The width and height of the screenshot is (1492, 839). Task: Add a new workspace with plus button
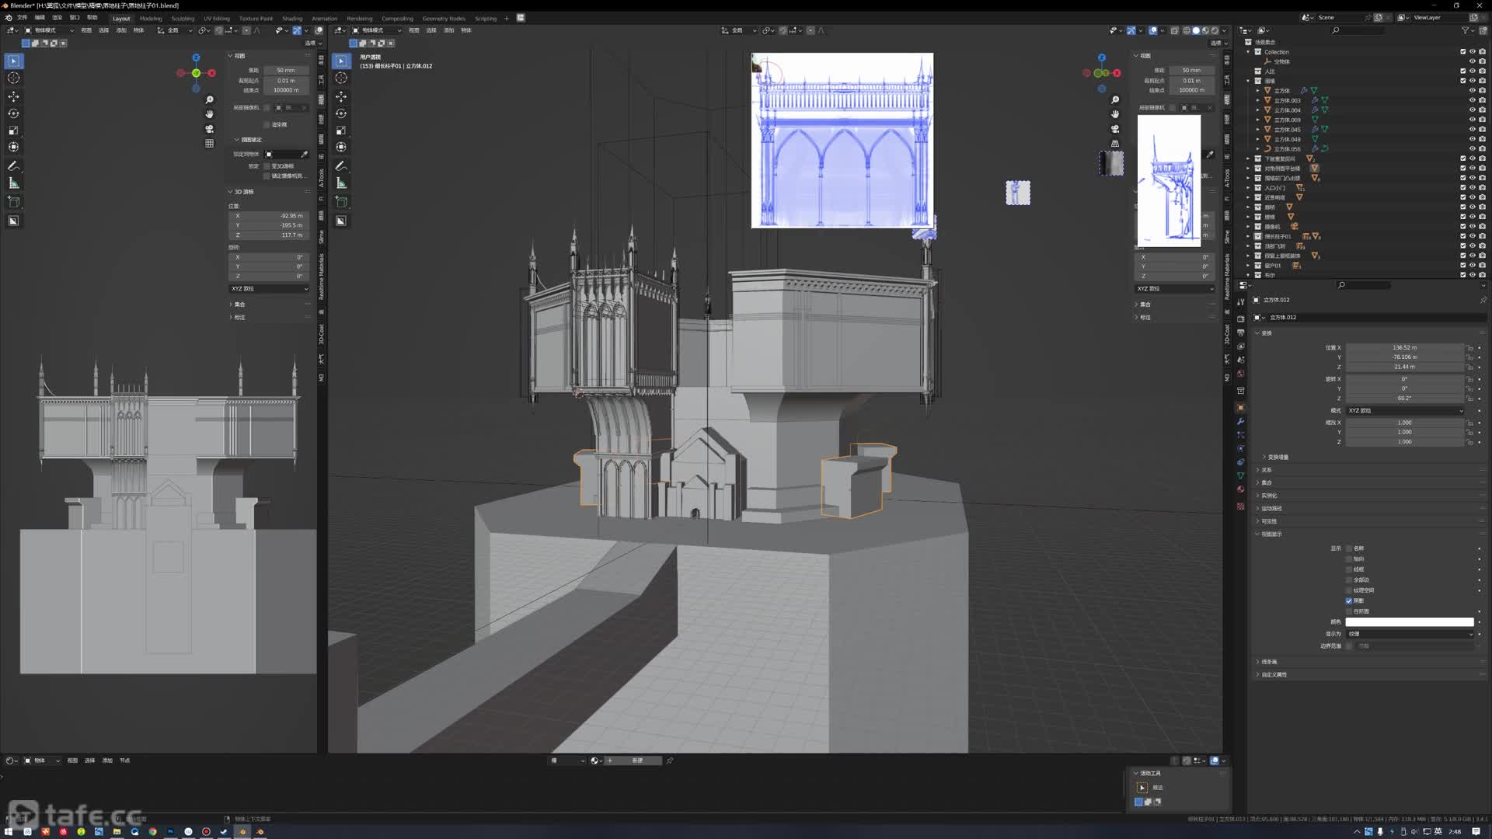point(506,18)
